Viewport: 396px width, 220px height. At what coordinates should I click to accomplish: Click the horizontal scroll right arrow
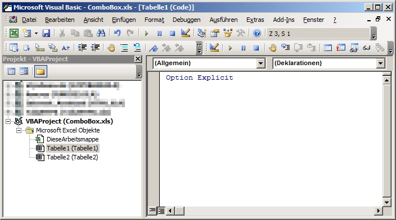pyautogui.click(x=378, y=210)
